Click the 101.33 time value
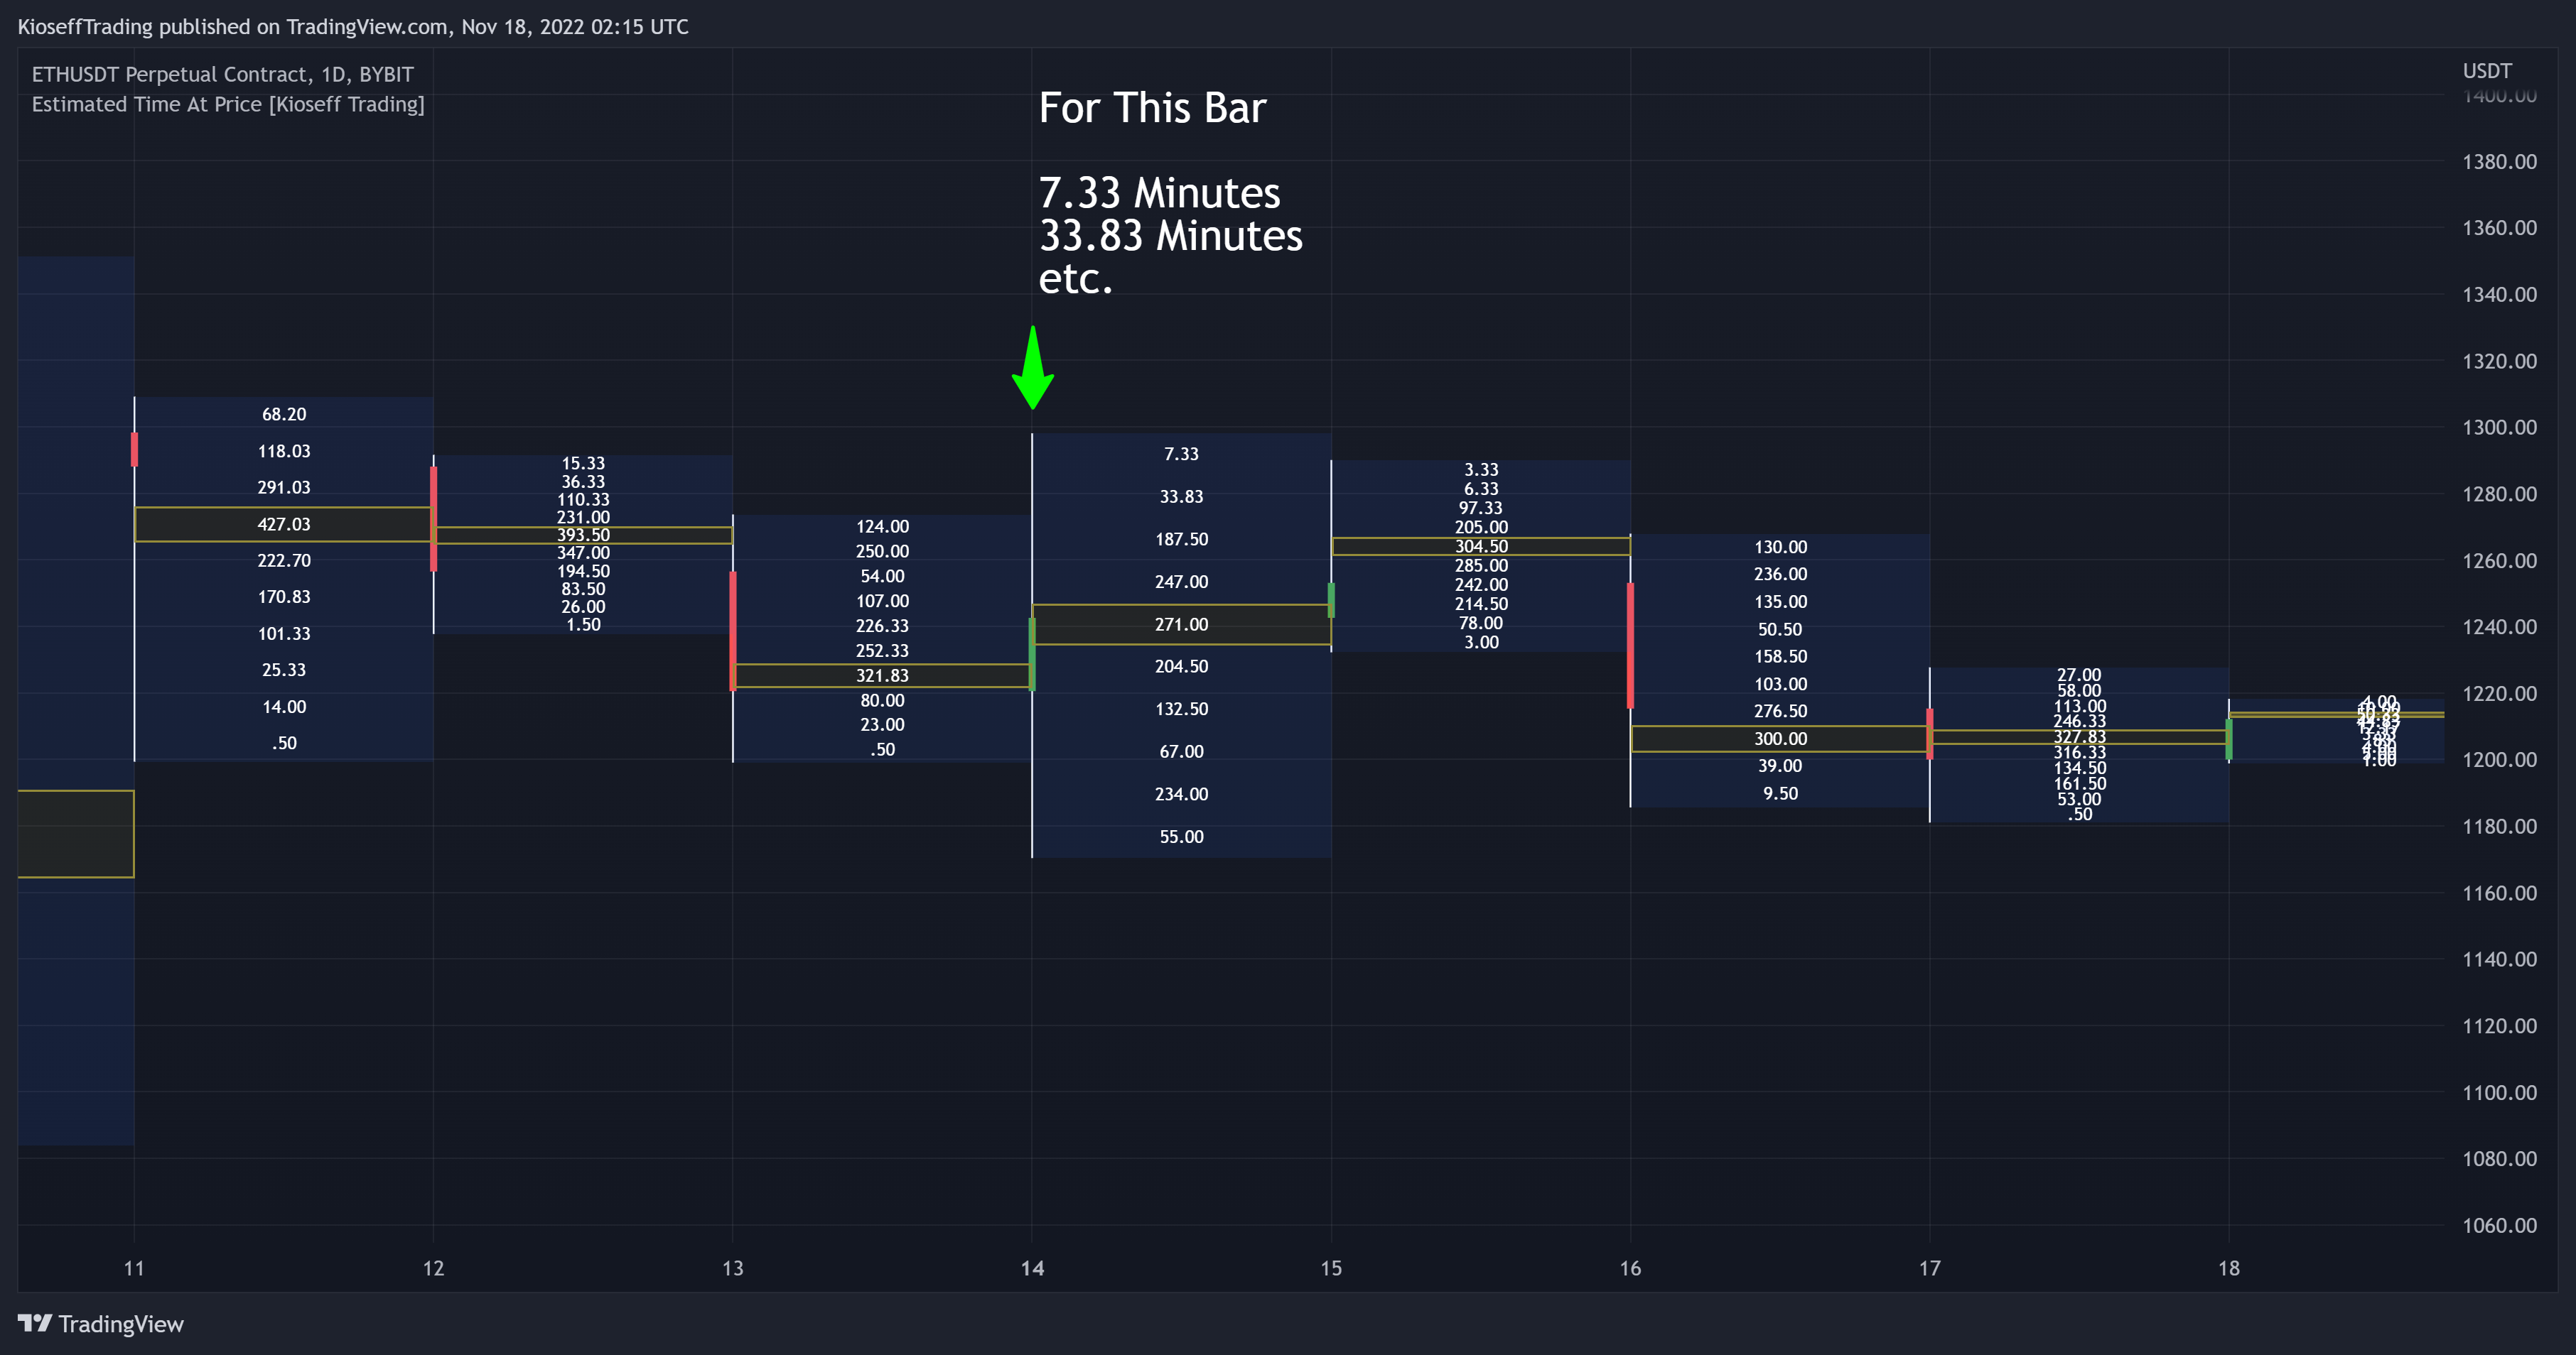This screenshot has width=2576, height=1355. [284, 633]
